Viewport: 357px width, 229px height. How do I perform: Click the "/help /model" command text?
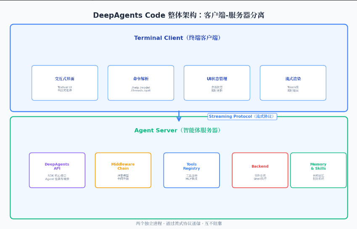tap(141, 87)
